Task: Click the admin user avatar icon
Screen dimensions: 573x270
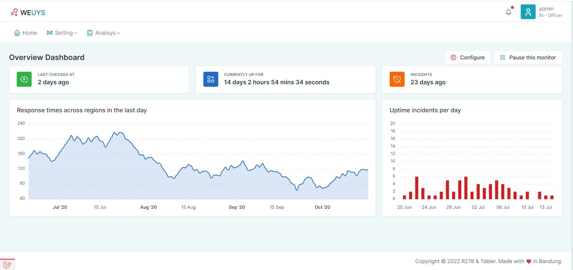Action: click(528, 12)
